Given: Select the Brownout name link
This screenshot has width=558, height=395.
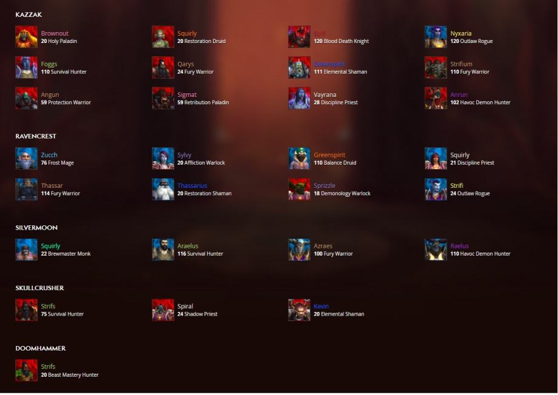Looking at the screenshot, I should (55, 33).
